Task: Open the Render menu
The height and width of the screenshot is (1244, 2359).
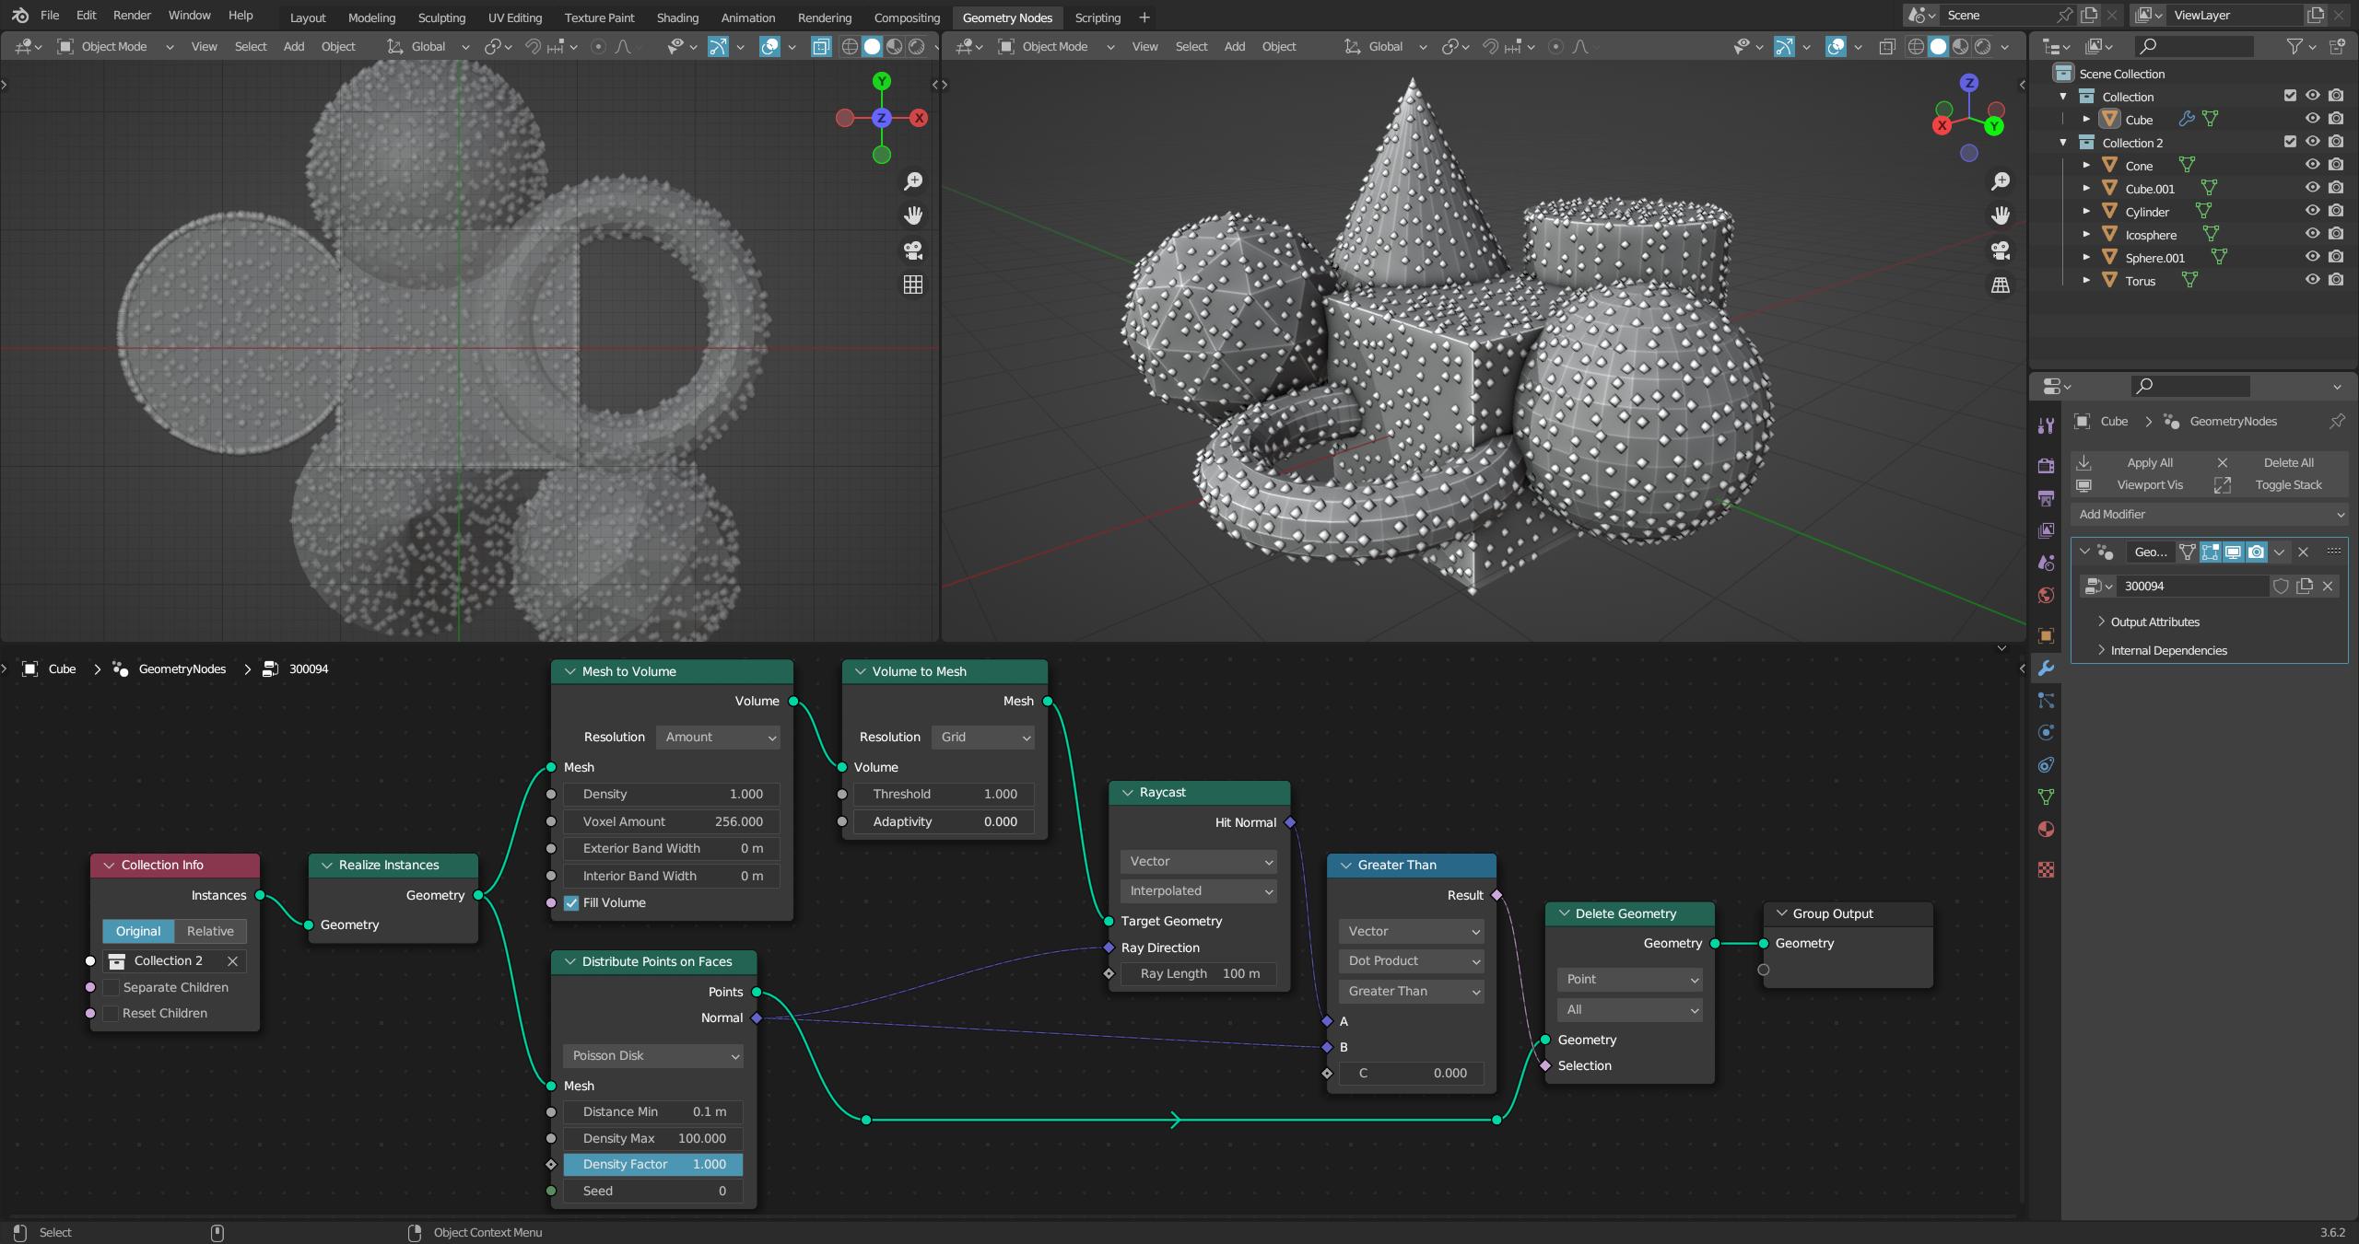Action: pyautogui.click(x=132, y=16)
